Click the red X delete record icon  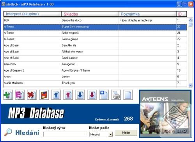[32, 95]
